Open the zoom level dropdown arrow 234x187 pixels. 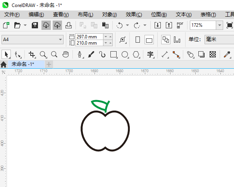coord(220,25)
